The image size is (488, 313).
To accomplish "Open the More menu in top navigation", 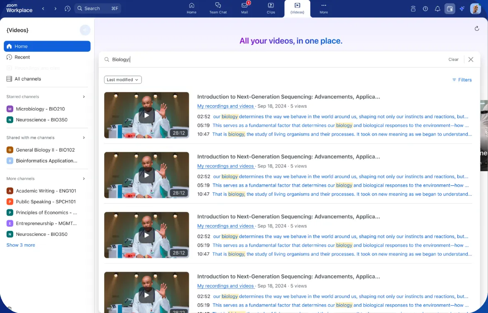I will click(323, 8).
